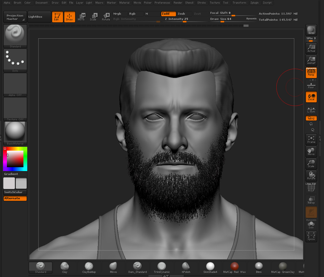Choose the Rotate transform tool in top shelf

106,17
